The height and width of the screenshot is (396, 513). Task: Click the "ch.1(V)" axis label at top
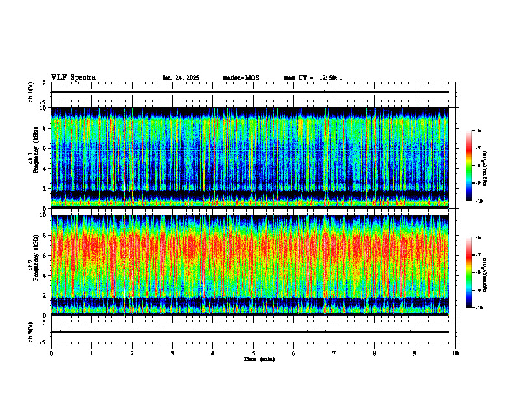coord(31,92)
